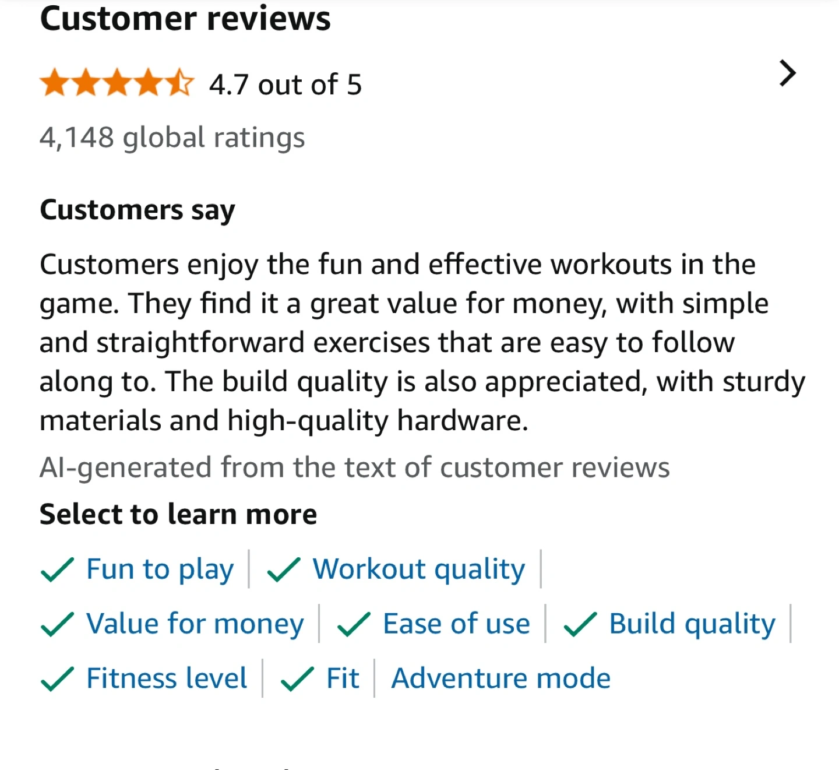
Task: Tap the checkmark beside Fit
Action: click(297, 678)
